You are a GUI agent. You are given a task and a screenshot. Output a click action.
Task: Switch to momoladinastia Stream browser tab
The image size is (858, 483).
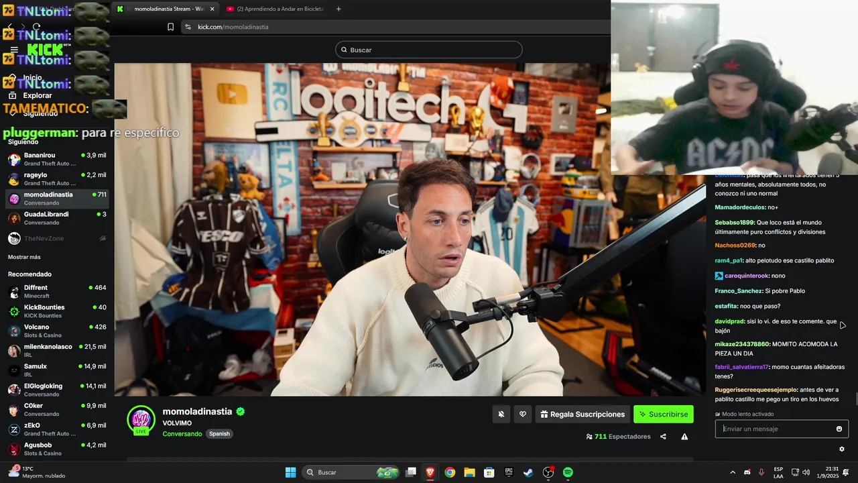165,9
